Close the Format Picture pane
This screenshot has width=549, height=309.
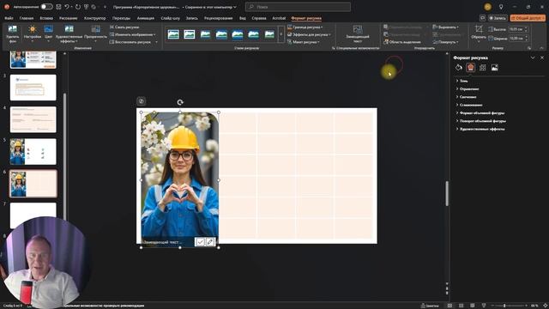click(542, 58)
